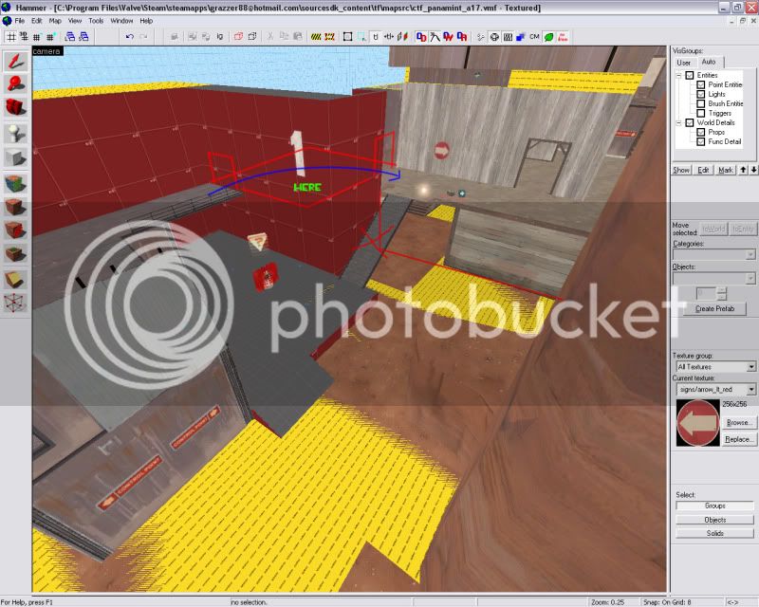This screenshot has height=607, width=759.
Task: Open the Tools menu
Action: pyautogui.click(x=96, y=21)
